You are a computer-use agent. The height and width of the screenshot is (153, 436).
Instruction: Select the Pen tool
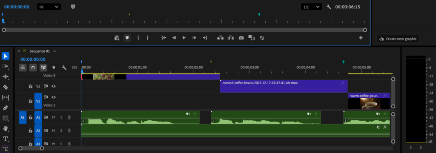coord(6,108)
